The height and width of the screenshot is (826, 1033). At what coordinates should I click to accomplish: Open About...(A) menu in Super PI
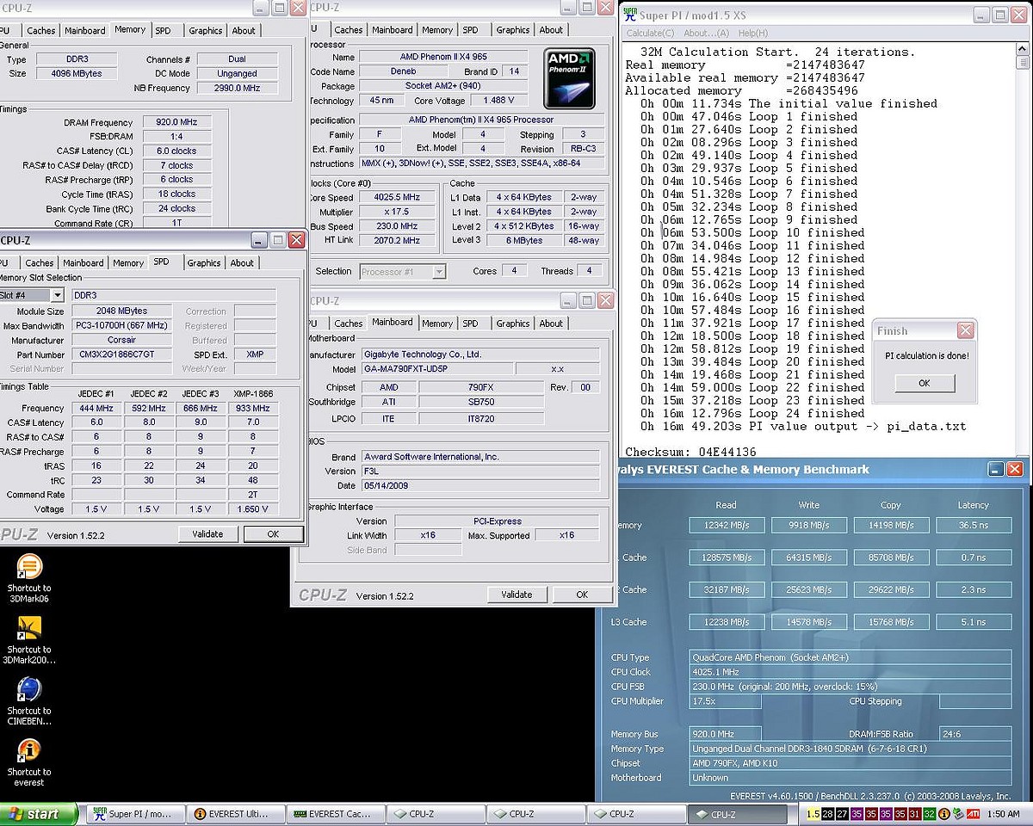tap(706, 33)
